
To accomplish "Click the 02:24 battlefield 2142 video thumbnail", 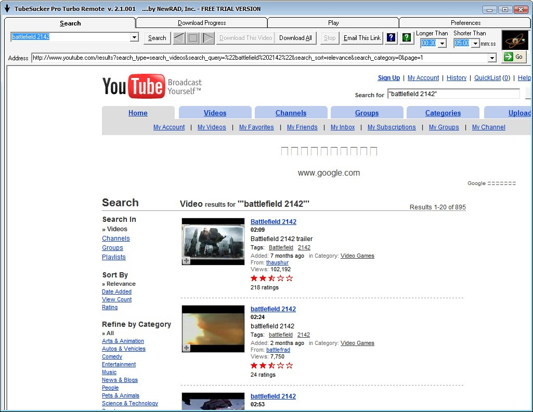I will point(213,329).
